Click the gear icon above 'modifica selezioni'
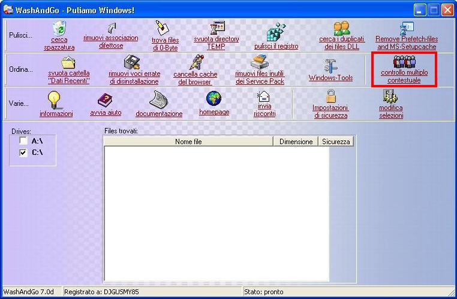Screen dimensions: 457x299 [x=390, y=96]
